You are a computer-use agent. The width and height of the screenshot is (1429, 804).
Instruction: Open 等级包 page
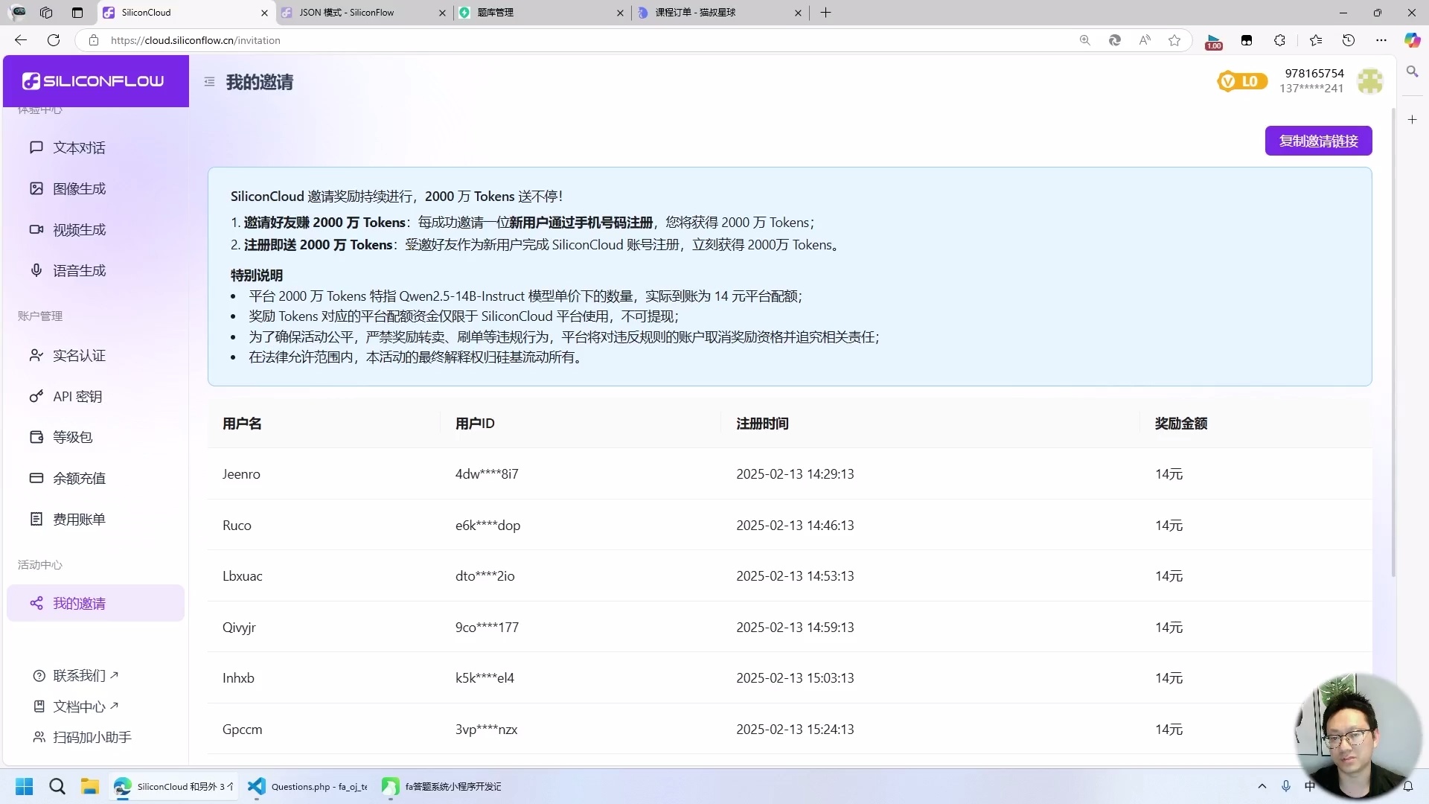pos(95,437)
